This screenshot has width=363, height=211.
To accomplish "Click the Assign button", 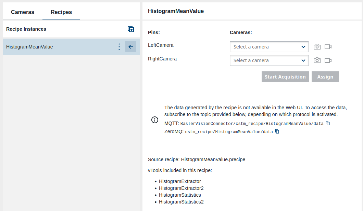I will tap(325, 77).
